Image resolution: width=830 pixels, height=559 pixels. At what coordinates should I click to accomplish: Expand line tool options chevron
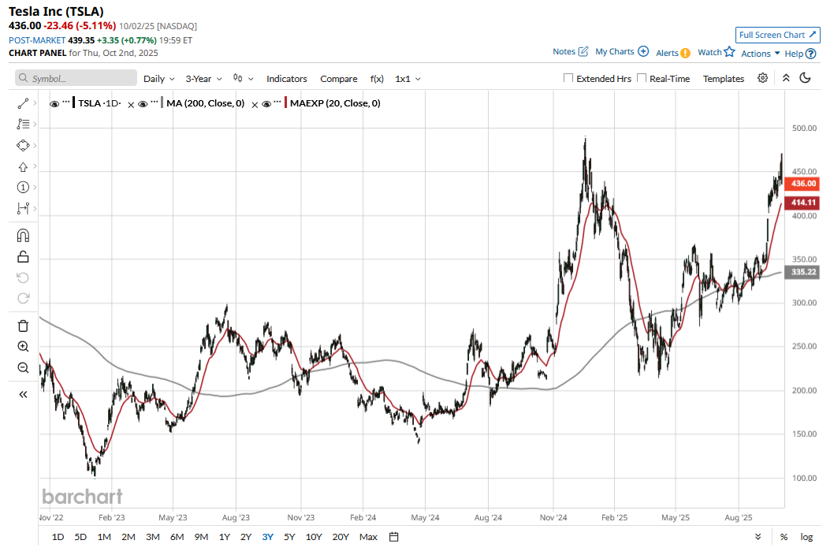pos(35,103)
